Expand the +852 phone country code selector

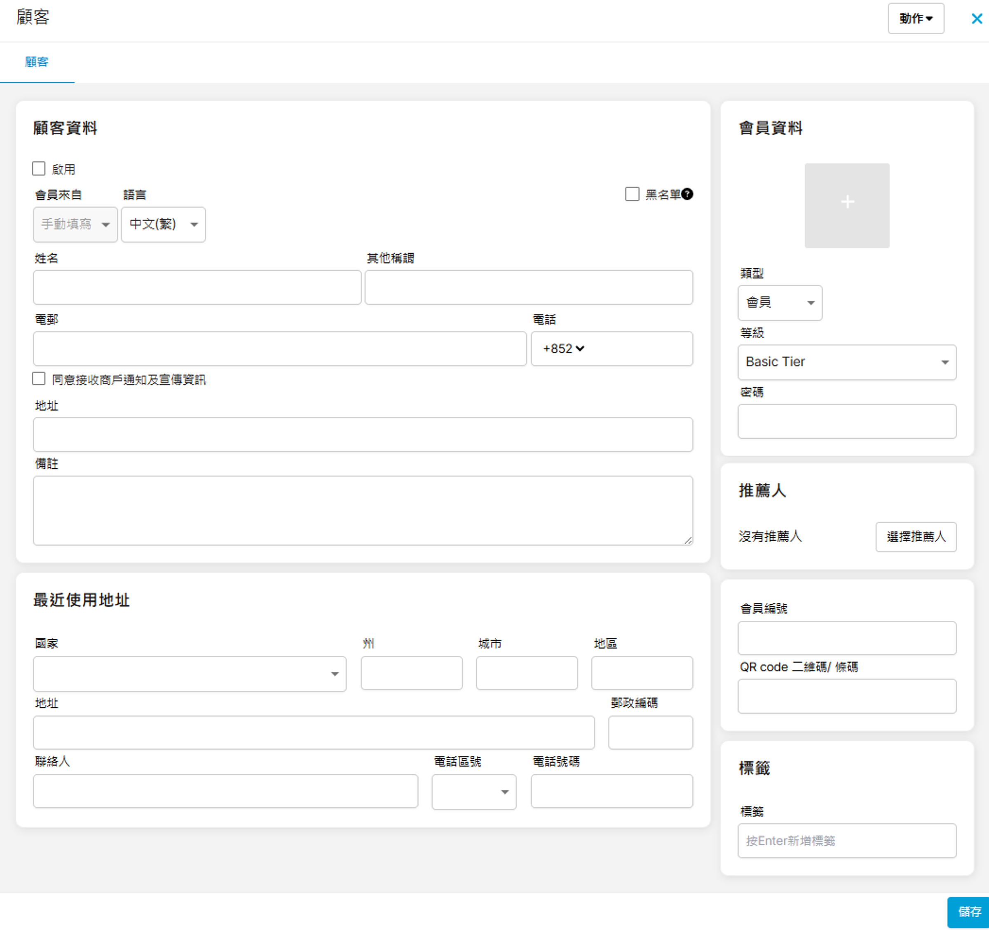pyautogui.click(x=563, y=348)
